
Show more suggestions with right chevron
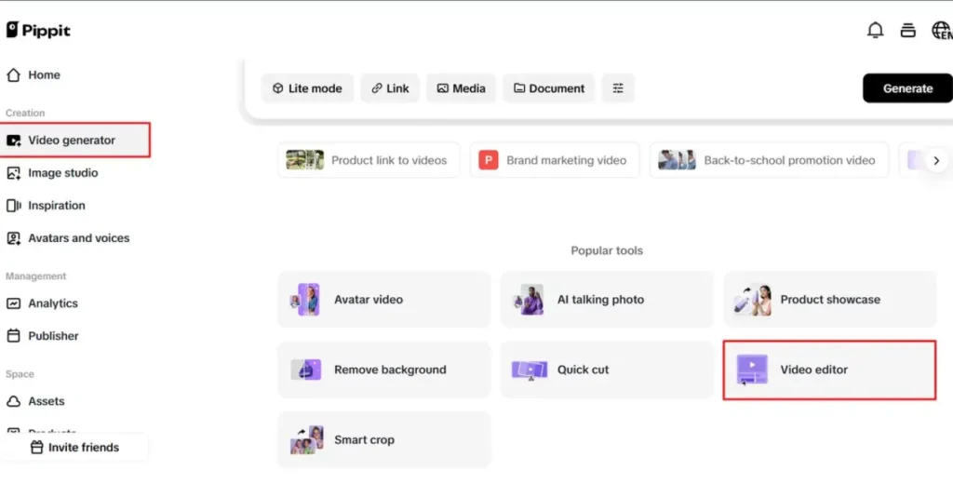click(x=936, y=160)
